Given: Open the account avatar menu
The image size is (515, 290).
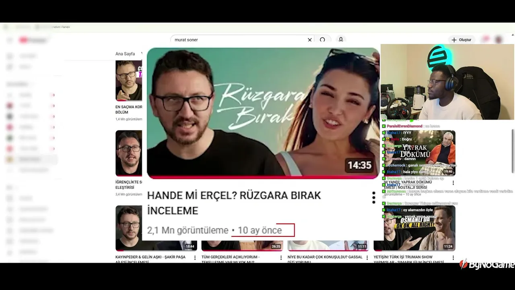Looking at the screenshot, I should [x=499, y=39].
